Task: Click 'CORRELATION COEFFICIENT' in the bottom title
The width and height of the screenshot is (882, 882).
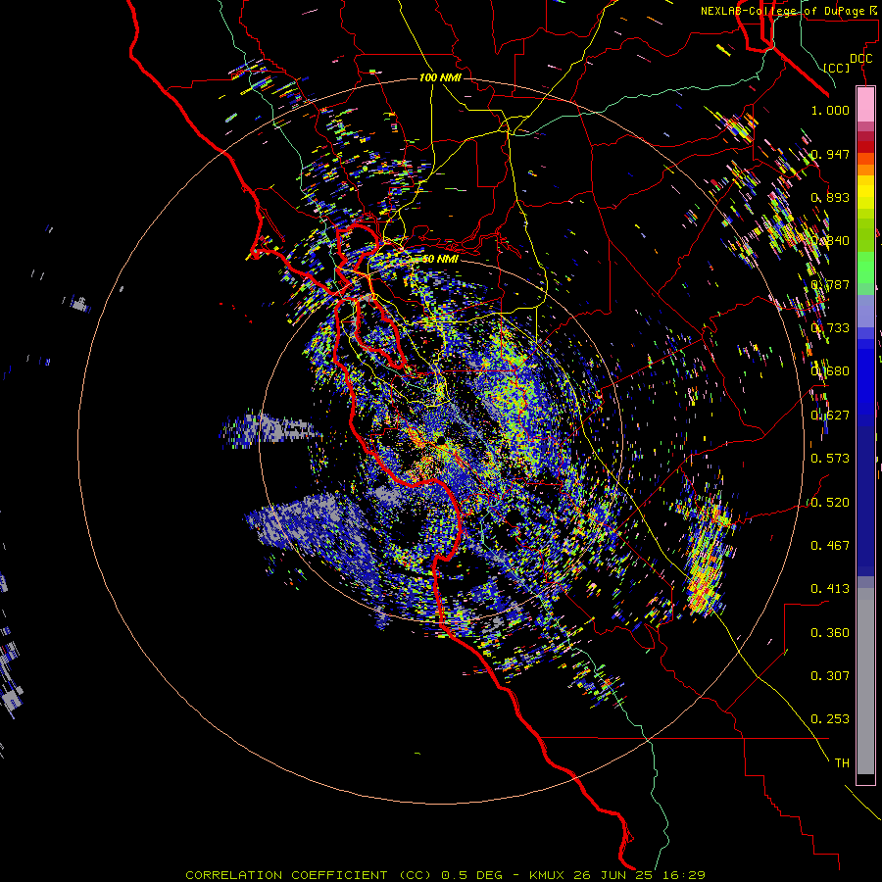Action: click(286, 875)
